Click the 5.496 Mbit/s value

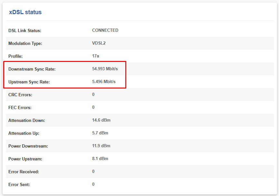pyautogui.click(x=104, y=81)
